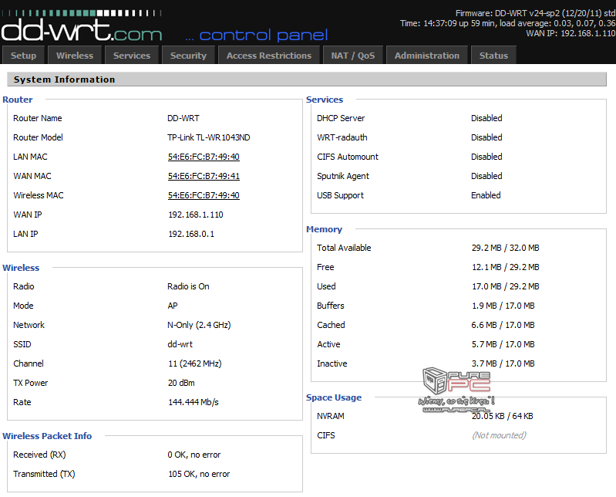Open the Access Restrictions tab
The image size is (616, 497).
click(269, 55)
